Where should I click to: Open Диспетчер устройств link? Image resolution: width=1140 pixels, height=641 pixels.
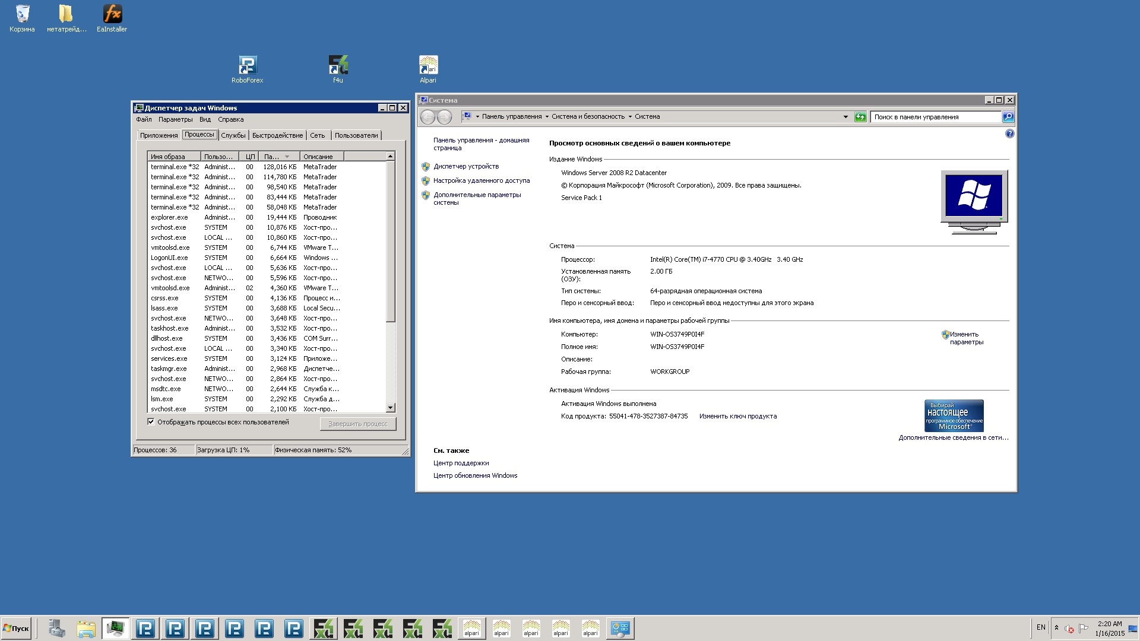466,166
